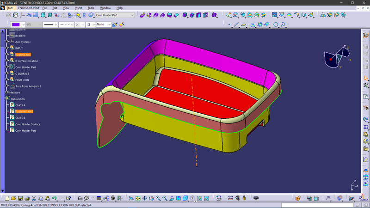Select Free Form Analysis.1 in the tree
Viewport: 370px width, 208px height.
[x=28, y=86]
